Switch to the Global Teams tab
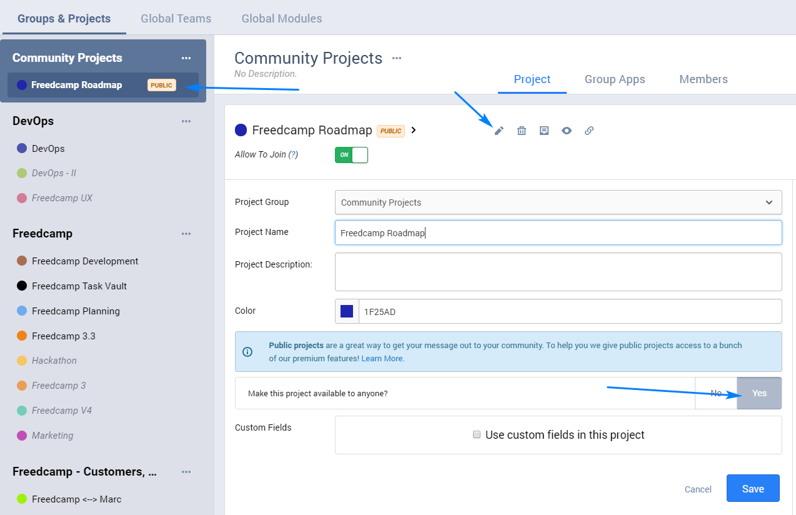The image size is (796, 515). pos(176,19)
